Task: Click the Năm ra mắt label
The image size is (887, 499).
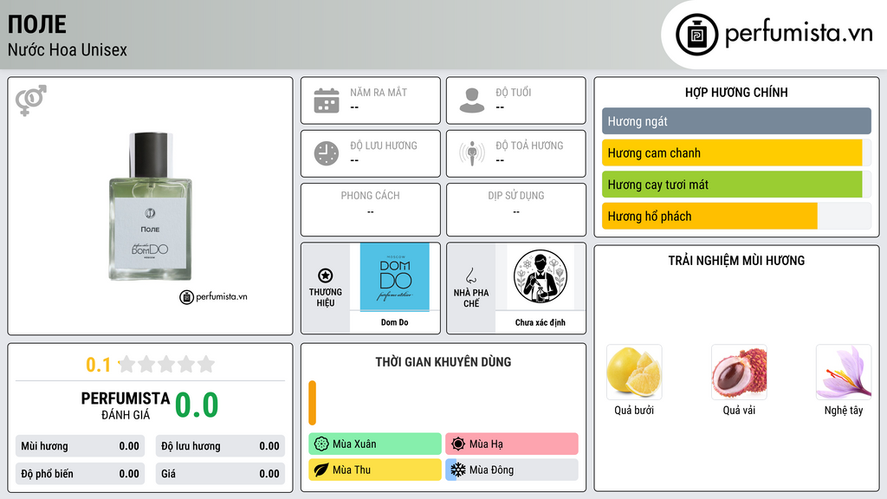Action: click(x=379, y=92)
